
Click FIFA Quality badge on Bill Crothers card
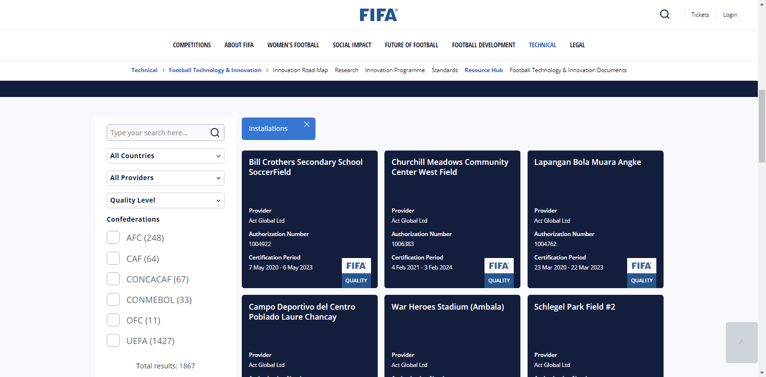click(356, 272)
